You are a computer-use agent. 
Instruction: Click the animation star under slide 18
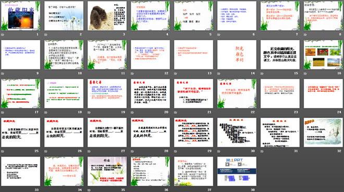46,112
